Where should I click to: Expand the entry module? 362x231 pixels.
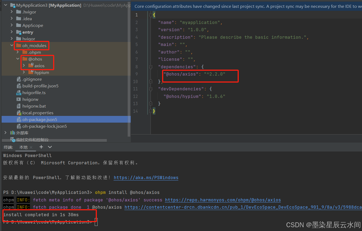(12, 32)
